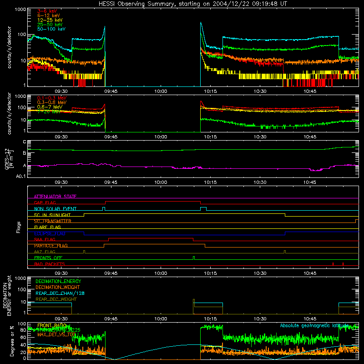Click the FRONTS_OFF pulse near 10:10

[194, 258]
